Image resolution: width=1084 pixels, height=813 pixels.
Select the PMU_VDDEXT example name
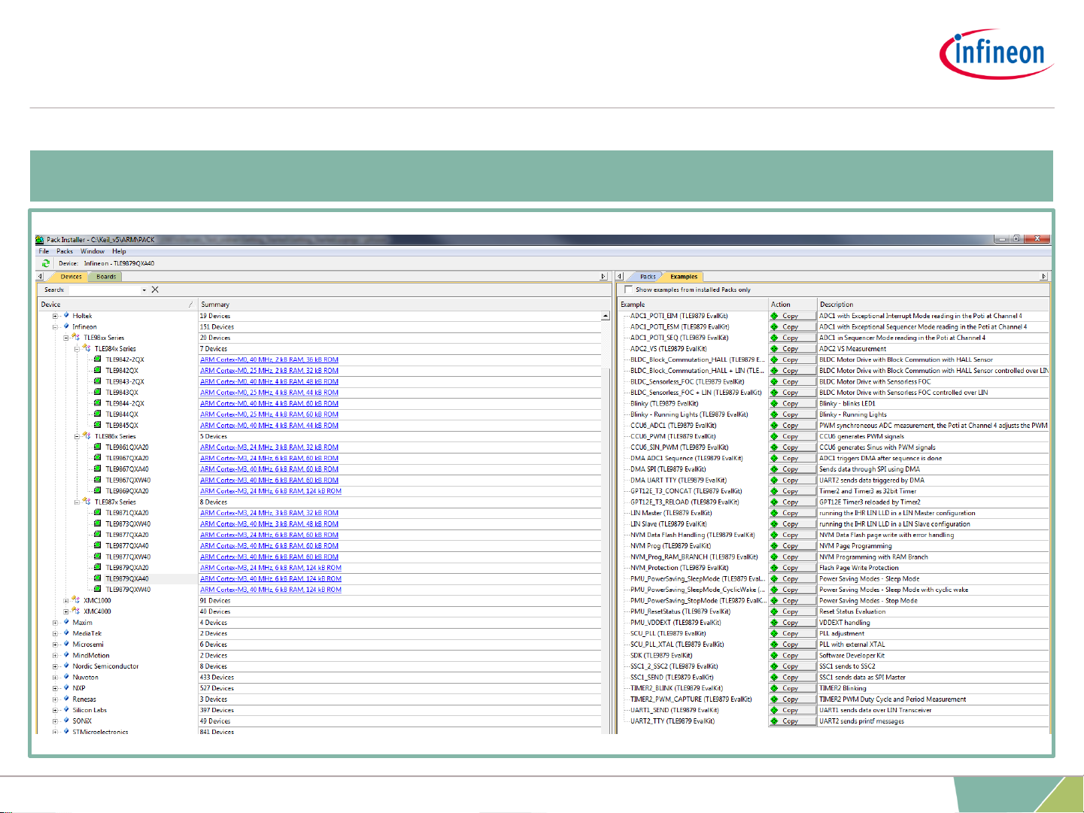(x=676, y=622)
